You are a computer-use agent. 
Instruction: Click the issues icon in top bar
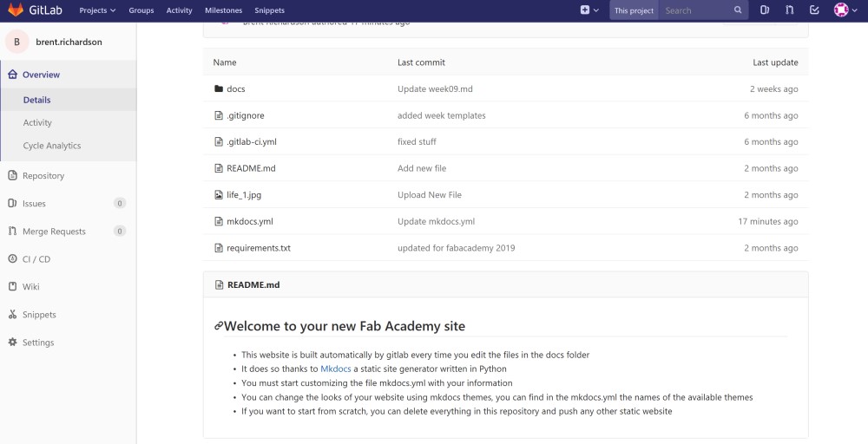[765, 10]
